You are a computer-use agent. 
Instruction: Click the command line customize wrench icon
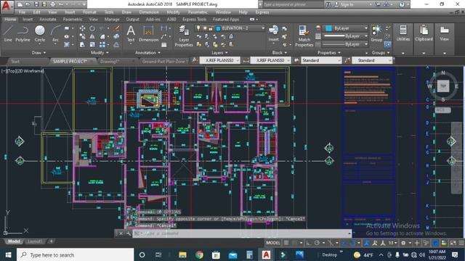click(129, 233)
